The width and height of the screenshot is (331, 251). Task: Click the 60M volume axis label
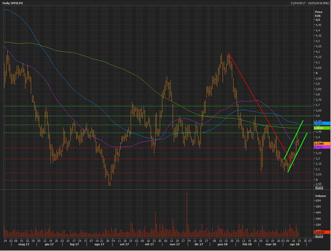click(318, 201)
